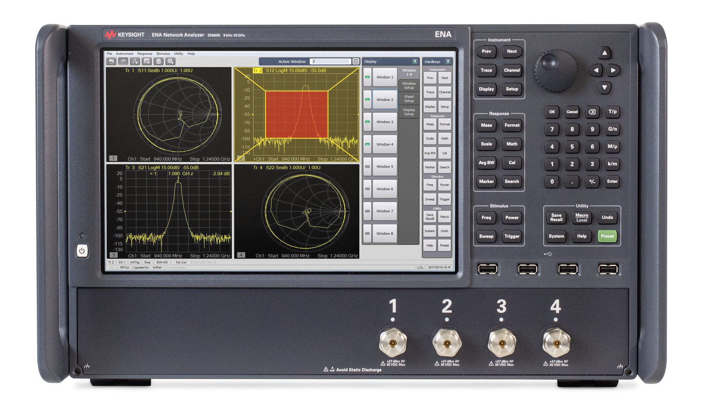Toggle the Window 5 indicator
The image size is (715, 417).
(x=367, y=167)
